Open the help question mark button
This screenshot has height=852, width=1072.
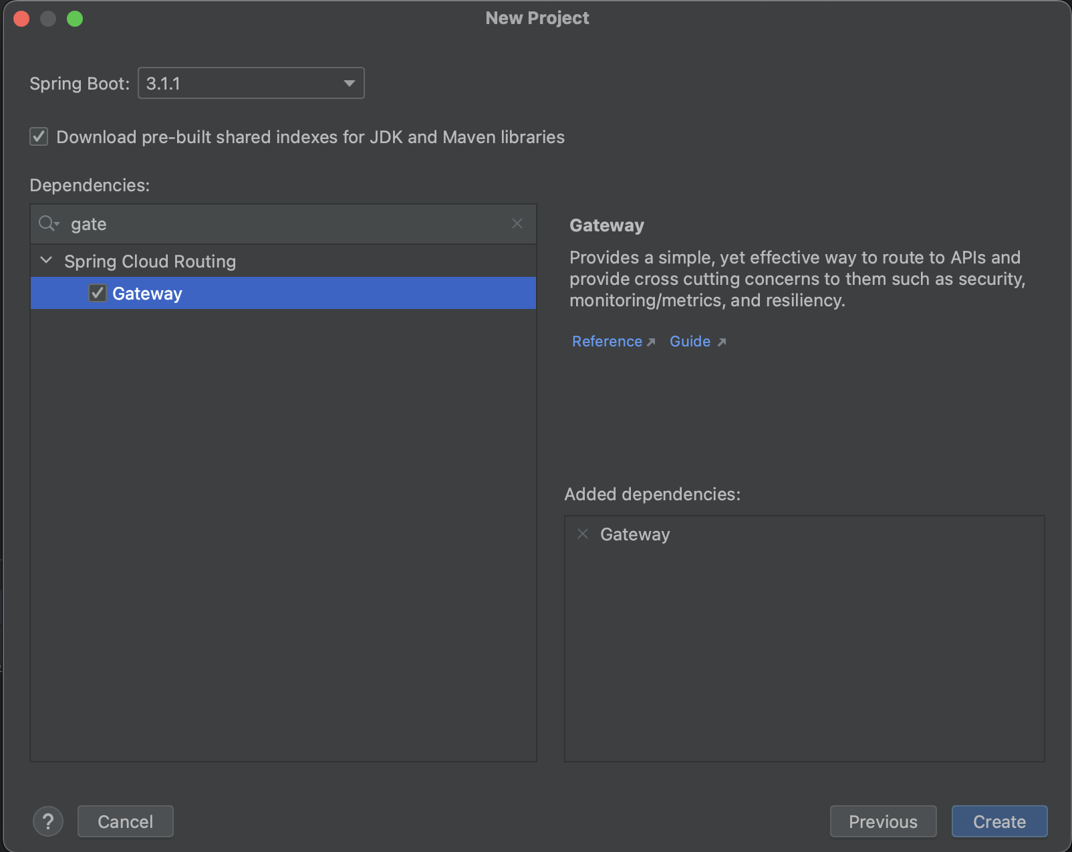[48, 821]
